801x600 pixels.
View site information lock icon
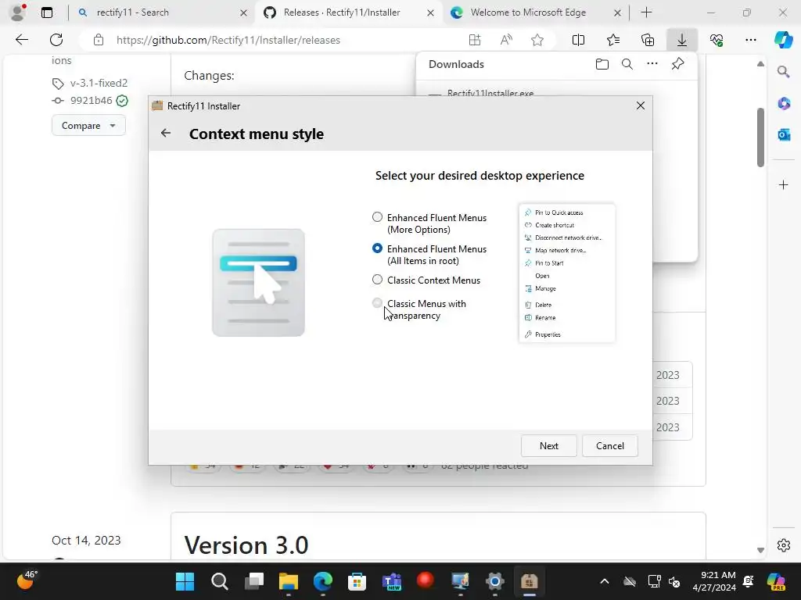coord(99,40)
